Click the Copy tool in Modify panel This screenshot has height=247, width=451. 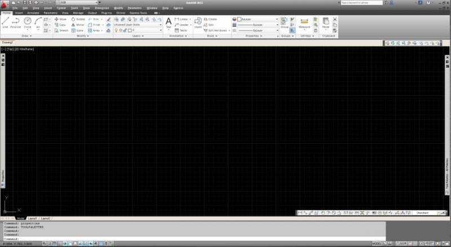click(60, 25)
